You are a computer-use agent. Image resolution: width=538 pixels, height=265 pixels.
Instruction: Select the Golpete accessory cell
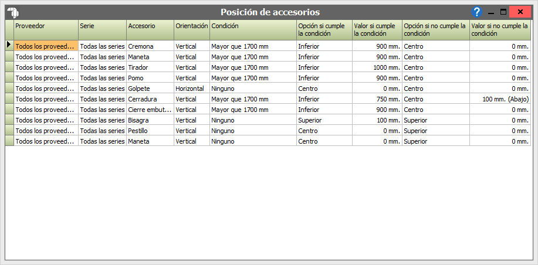click(x=150, y=89)
